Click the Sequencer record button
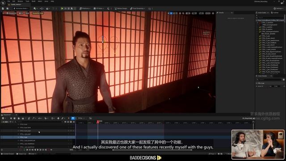Image resolution: width=286 pixels, height=161 pixels. click(x=21, y=150)
